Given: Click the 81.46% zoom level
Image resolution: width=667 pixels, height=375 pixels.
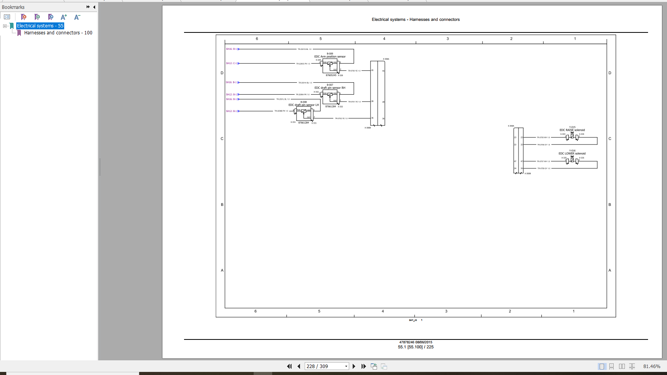Looking at the screenshot, I should (652, 366).
